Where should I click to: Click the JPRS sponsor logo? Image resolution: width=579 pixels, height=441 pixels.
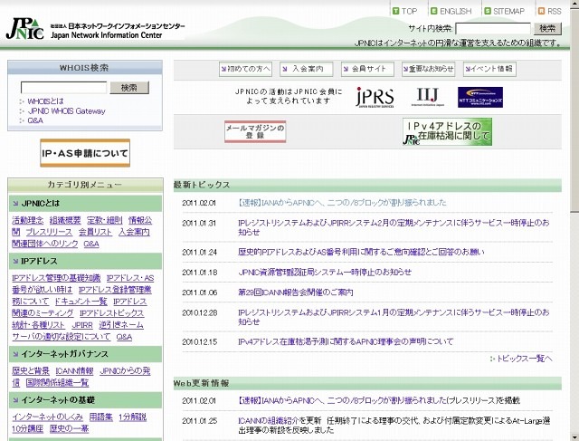(x=375, y=97)
